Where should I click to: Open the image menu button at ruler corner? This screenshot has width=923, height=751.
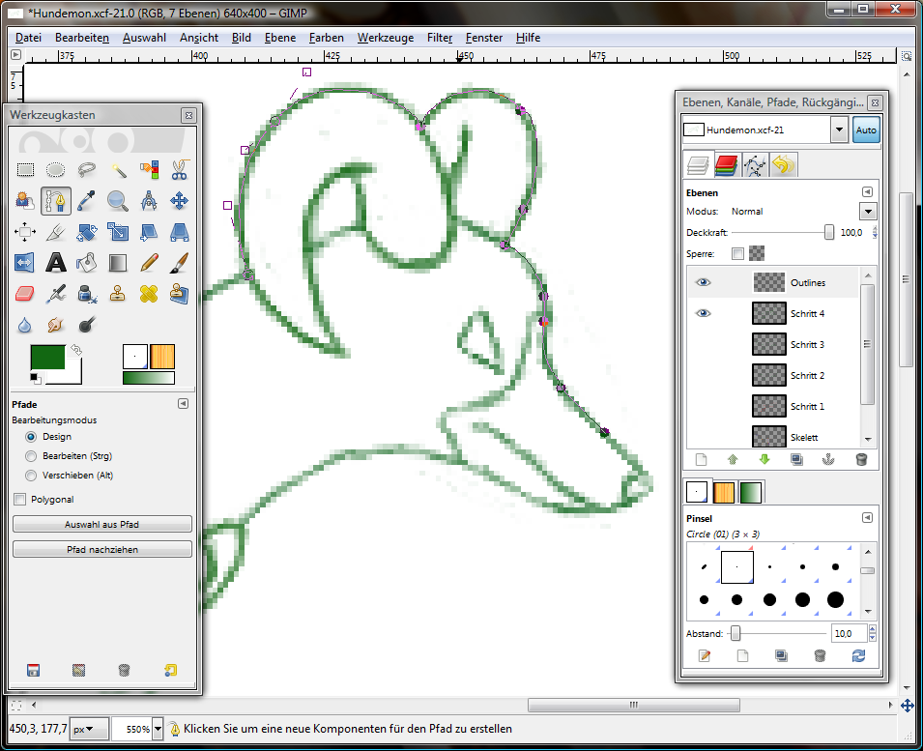(15, 55)
